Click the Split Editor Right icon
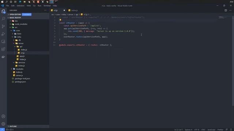Screen dimensions: 234x131 226,10
